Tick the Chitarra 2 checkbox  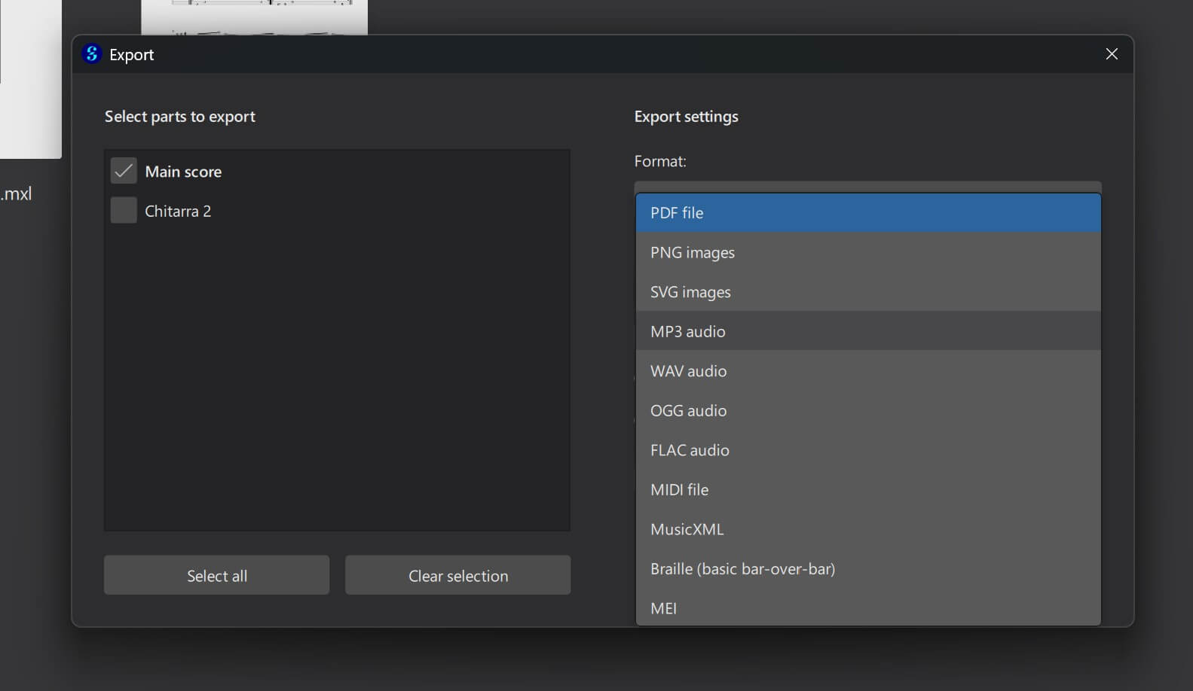point(124,211)
